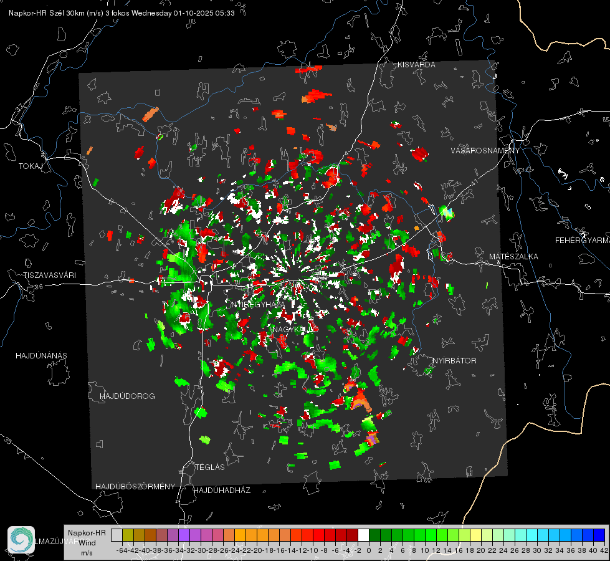Click the TÉGLÁS town label
610x561 pixels.
(210, 467)
